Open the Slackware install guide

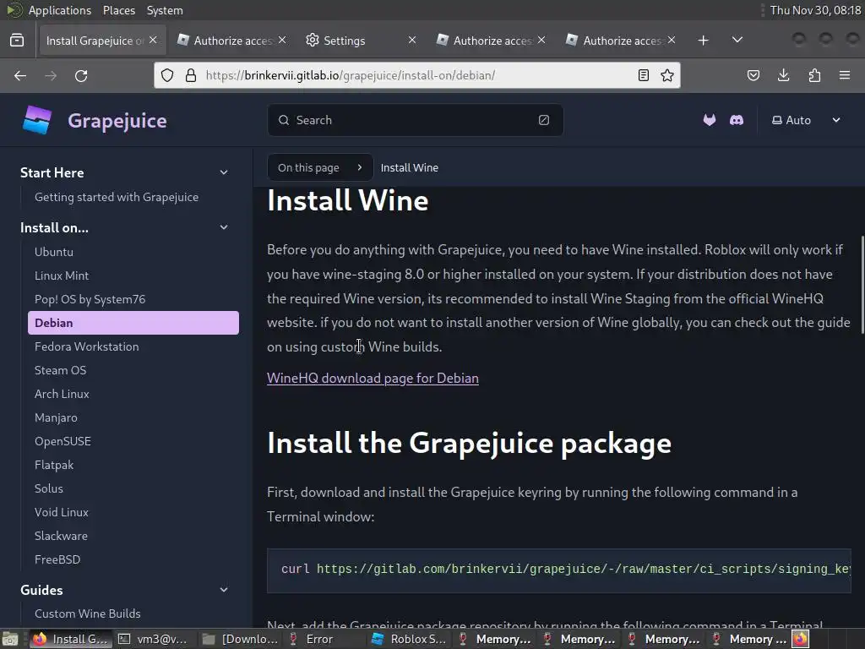61,536
